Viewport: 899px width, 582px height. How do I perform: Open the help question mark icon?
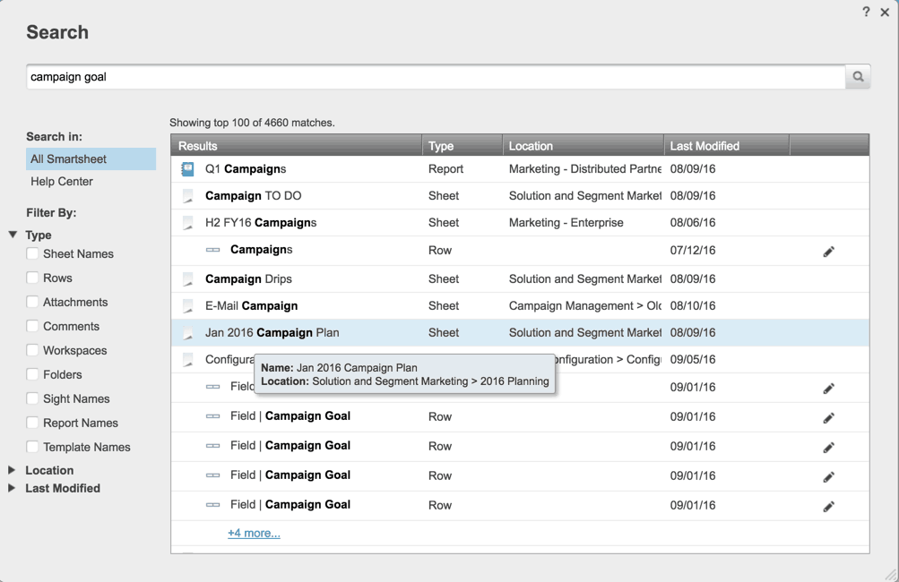coord(866,12)
